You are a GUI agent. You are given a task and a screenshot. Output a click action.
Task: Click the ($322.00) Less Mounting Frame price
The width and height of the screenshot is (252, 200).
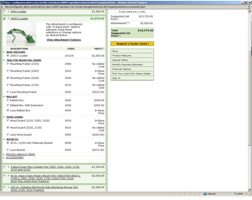98,92
